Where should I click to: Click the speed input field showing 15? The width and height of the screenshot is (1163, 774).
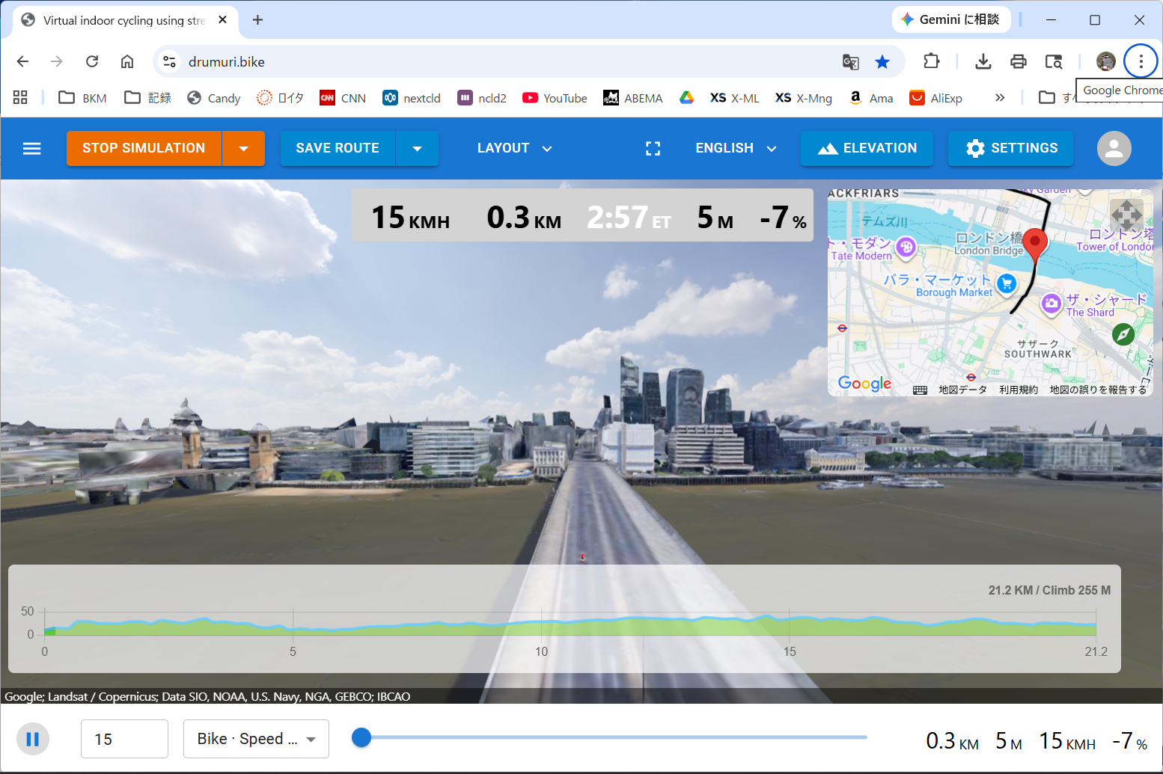124,739
